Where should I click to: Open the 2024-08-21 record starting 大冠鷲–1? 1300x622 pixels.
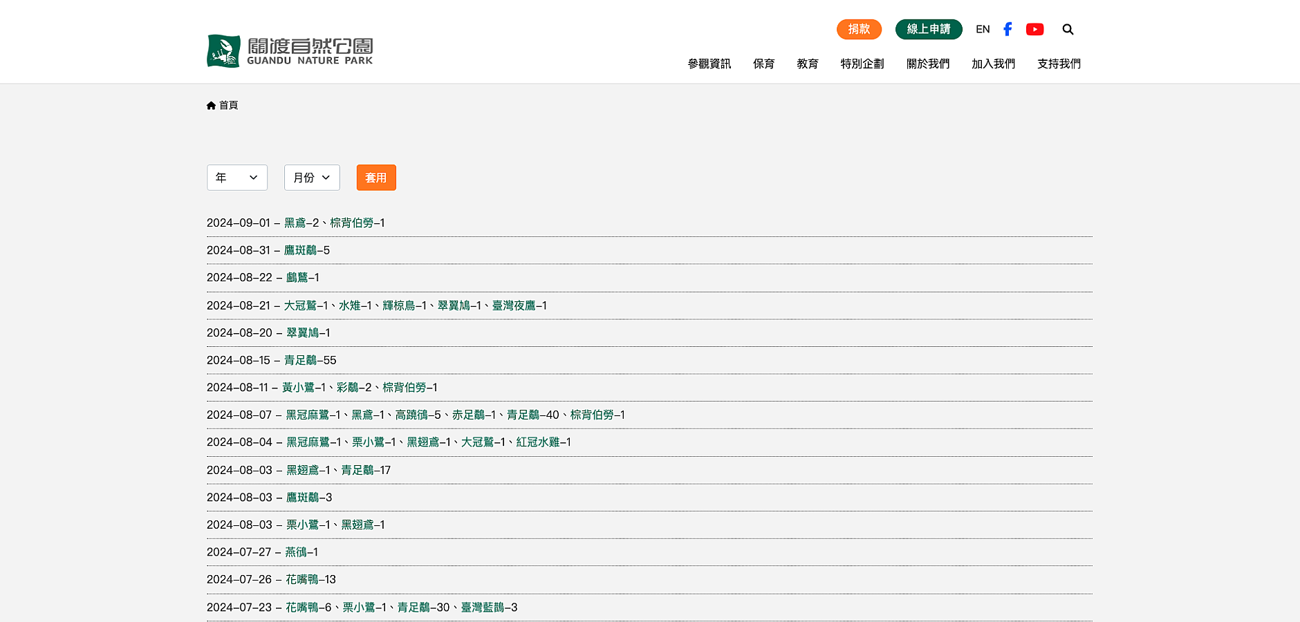pyautogui.click(x=416, y=305)
